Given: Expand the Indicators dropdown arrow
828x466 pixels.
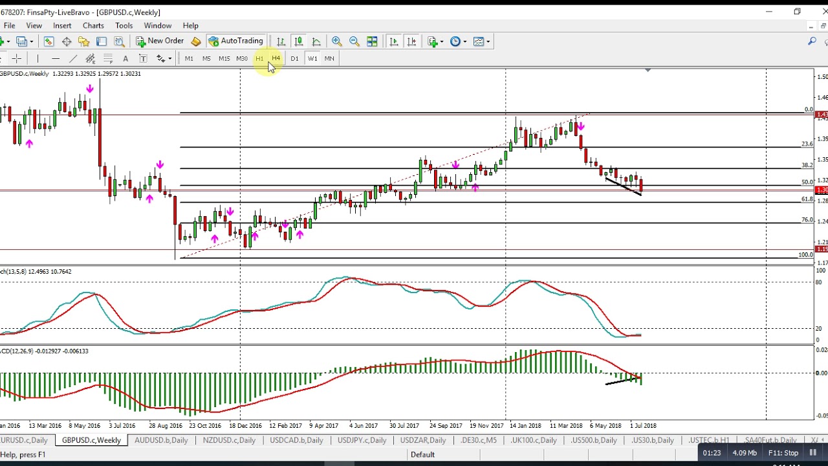Looking at the screenshot, I should [x=442, y=41].
